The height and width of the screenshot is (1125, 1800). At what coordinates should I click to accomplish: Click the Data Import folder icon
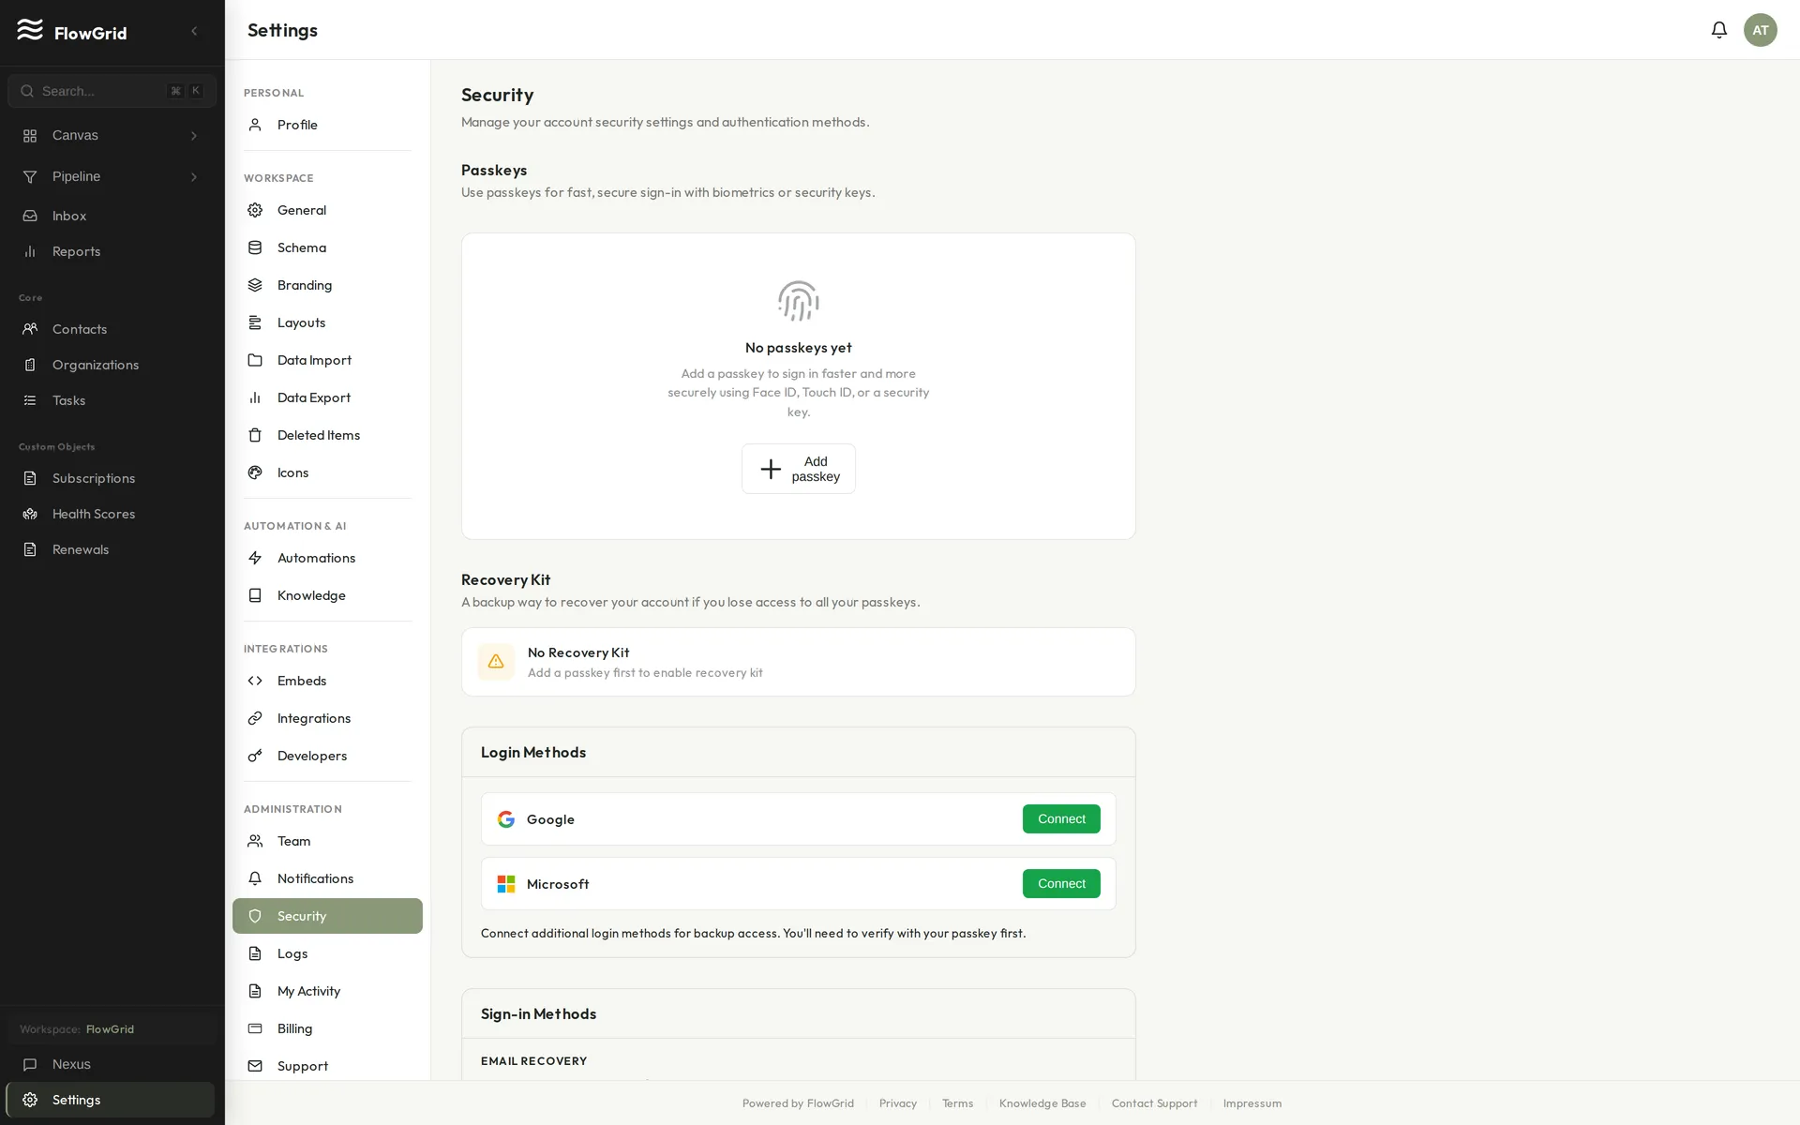tap(255, 360)
